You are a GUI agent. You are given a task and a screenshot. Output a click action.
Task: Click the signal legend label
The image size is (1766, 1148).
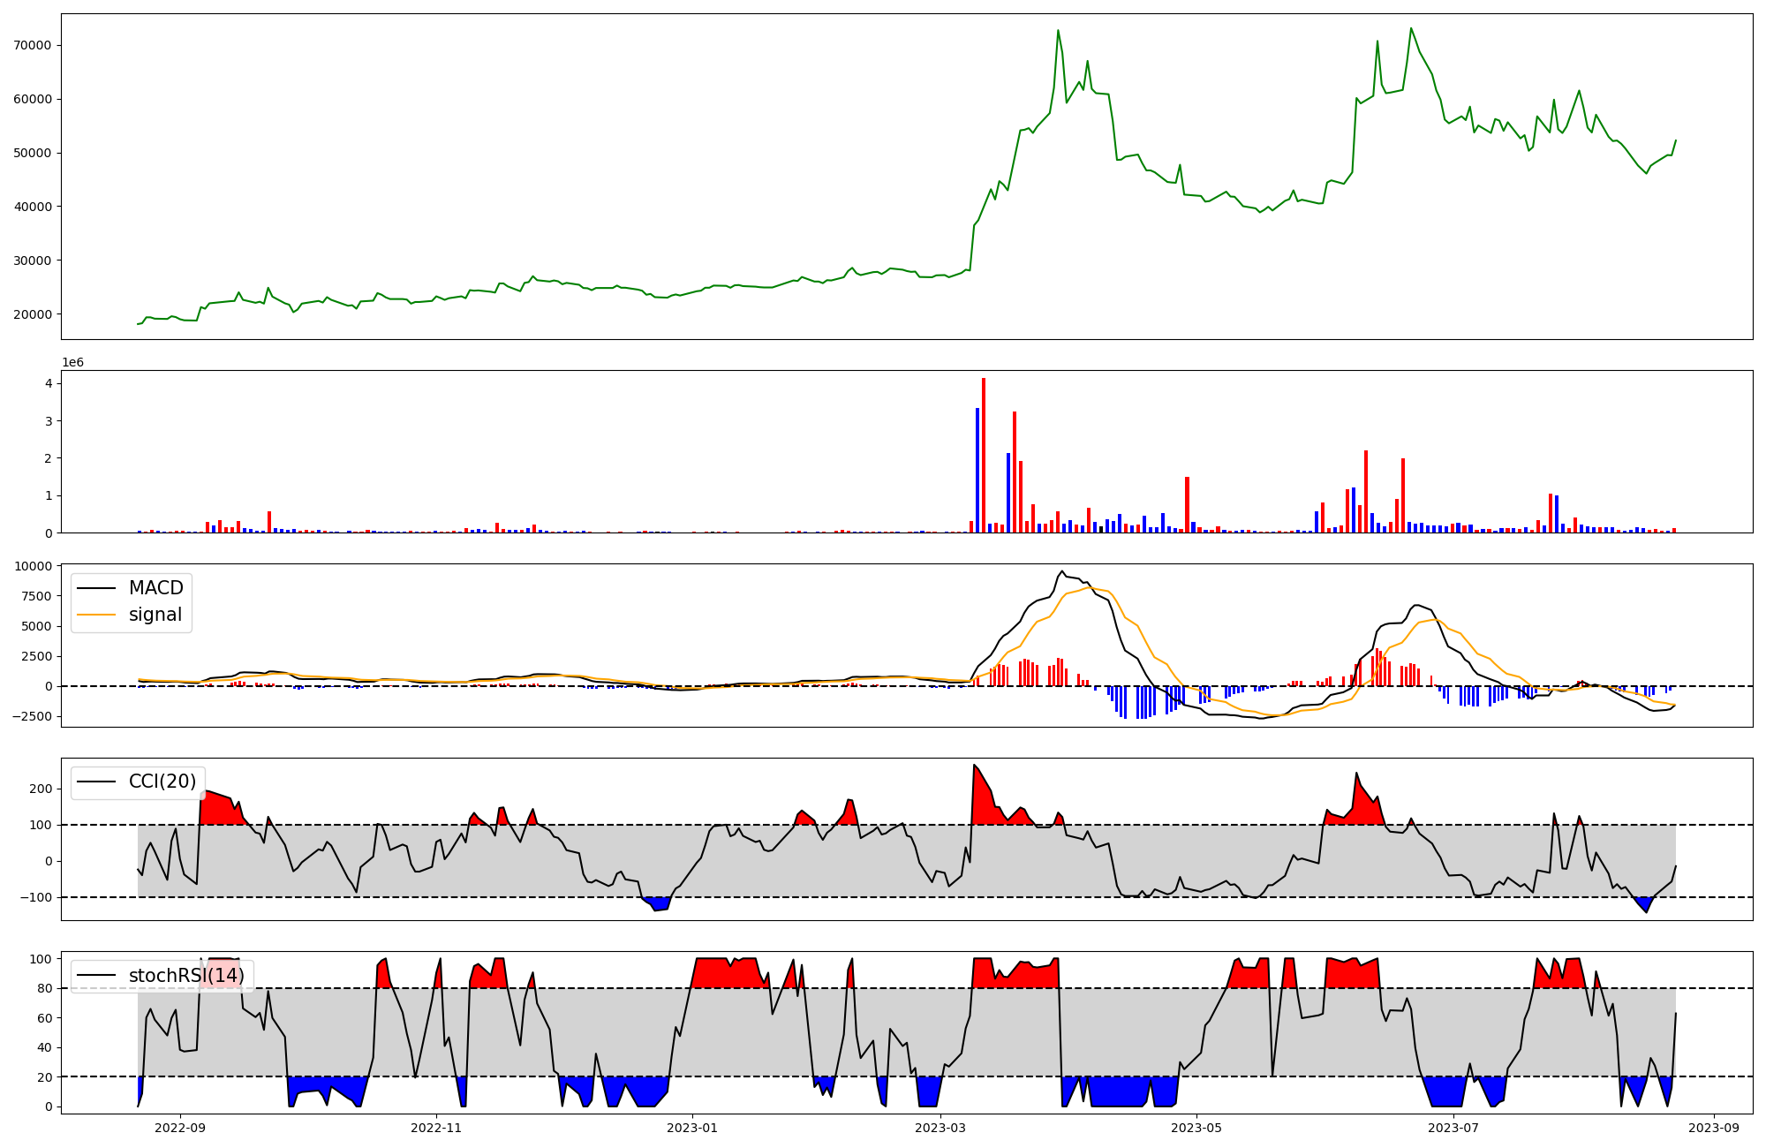coord(155,615)
